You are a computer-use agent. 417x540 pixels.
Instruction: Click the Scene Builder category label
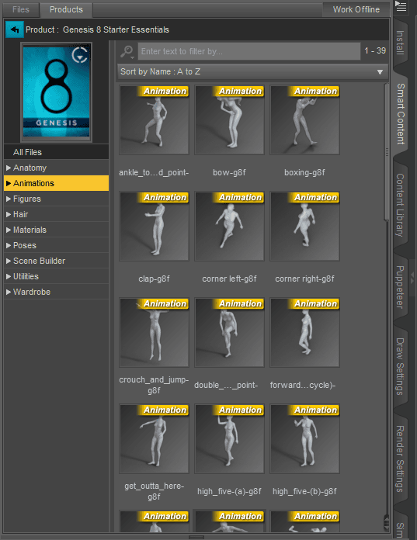[39, 261]
